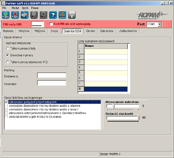Open the Moduł menu
Screen dimensions: 174x158
15,8
